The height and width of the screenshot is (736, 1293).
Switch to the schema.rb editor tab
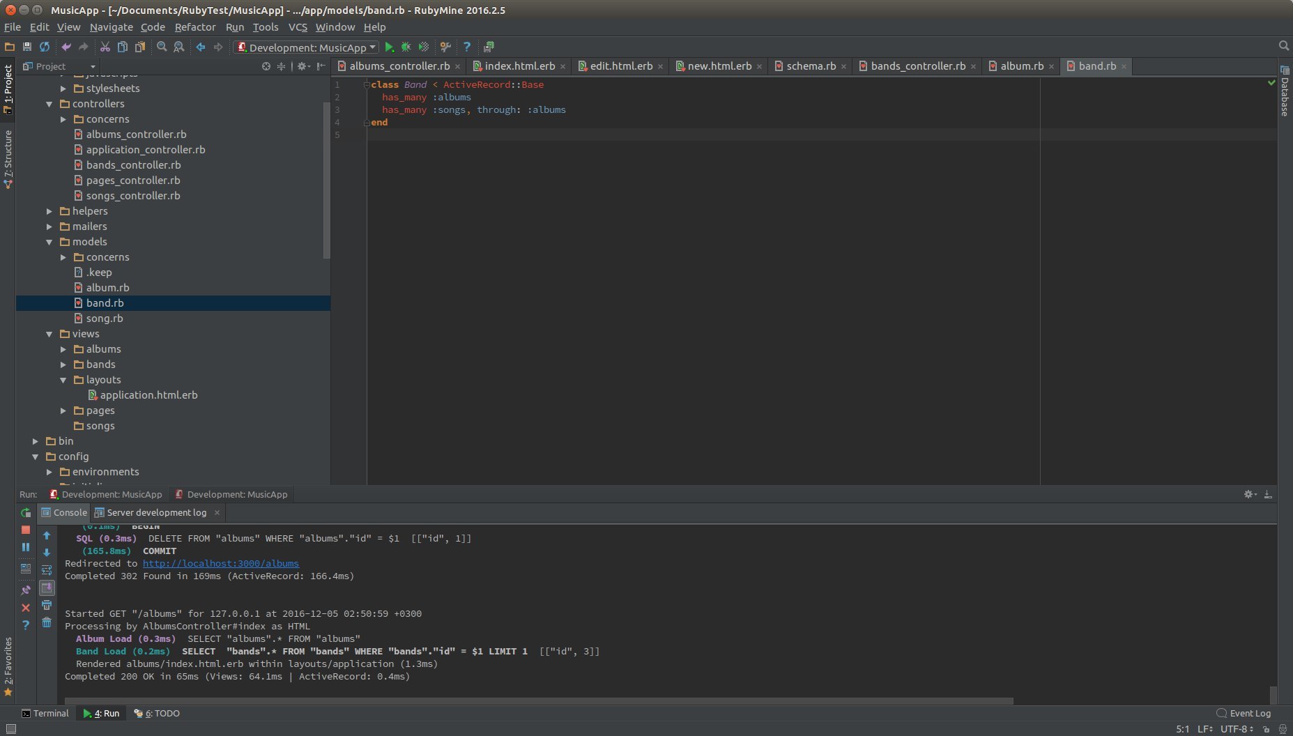point(811,66)
